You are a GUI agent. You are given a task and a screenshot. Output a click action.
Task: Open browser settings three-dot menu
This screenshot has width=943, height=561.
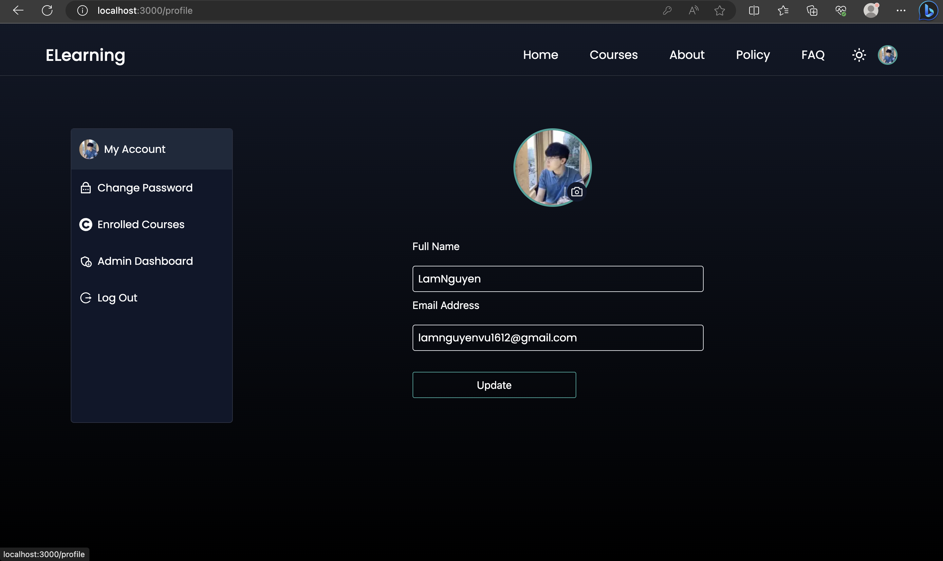901,10
